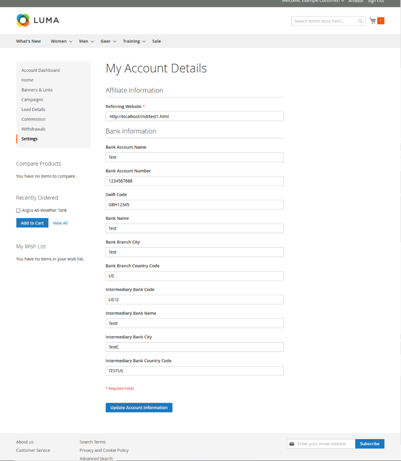Open Search Terms footer link
Viewport: 401px width, 461px height.
click(93, 442)
